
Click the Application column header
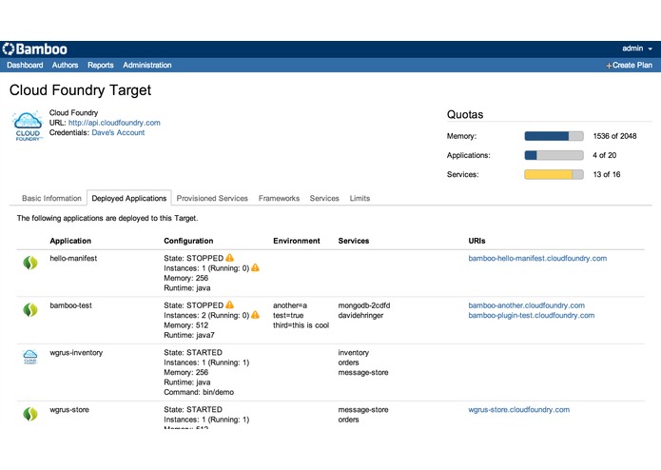coord(70,241)
